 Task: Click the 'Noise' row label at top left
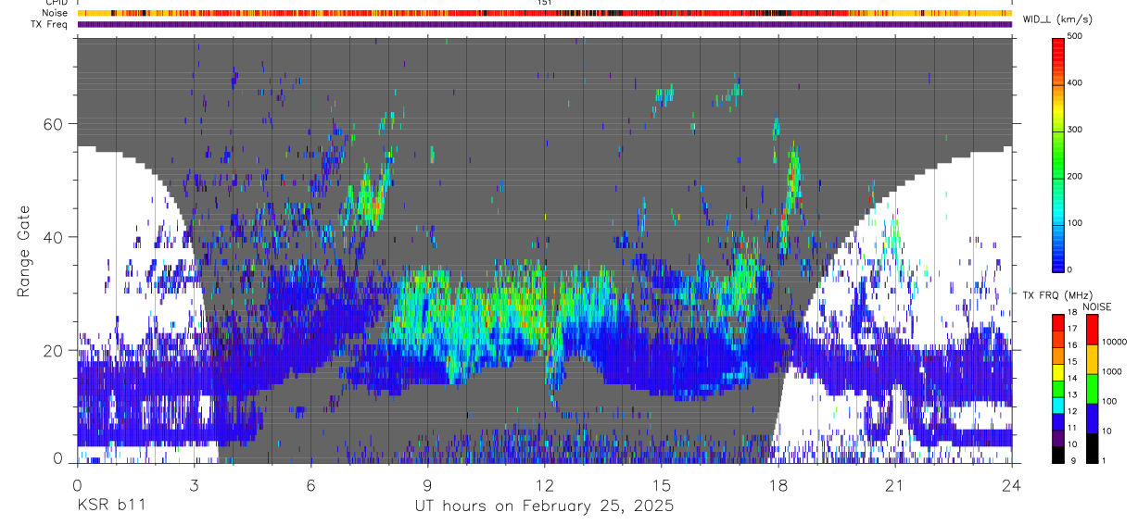pyautogui.click(x=55, y=13)
